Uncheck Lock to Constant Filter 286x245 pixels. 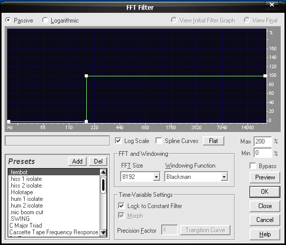pos(121,206)
